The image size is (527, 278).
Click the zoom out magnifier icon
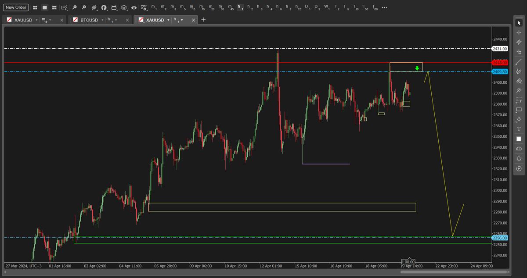click(75, 7)
